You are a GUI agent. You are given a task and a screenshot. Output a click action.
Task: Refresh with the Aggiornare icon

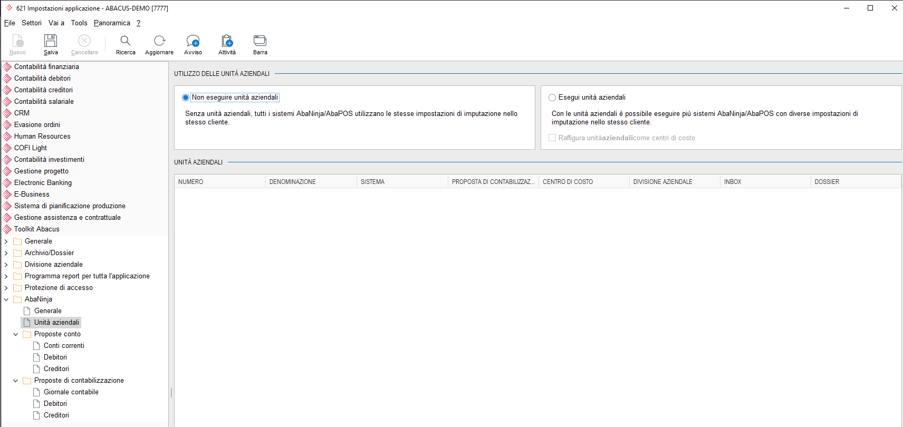pos(159,44)
